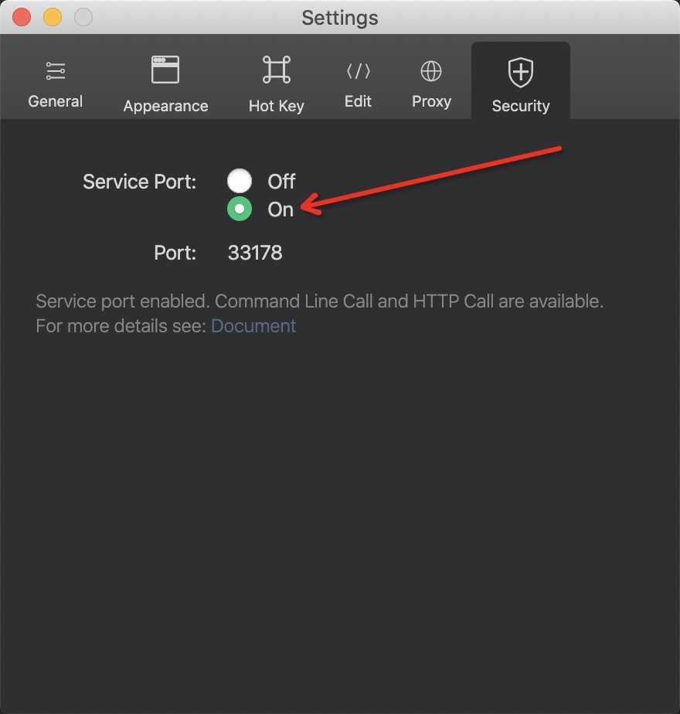This screenshot has height=714, width=680.
Task: Click the Edit code-brackets icon
Action: point(359,71)
